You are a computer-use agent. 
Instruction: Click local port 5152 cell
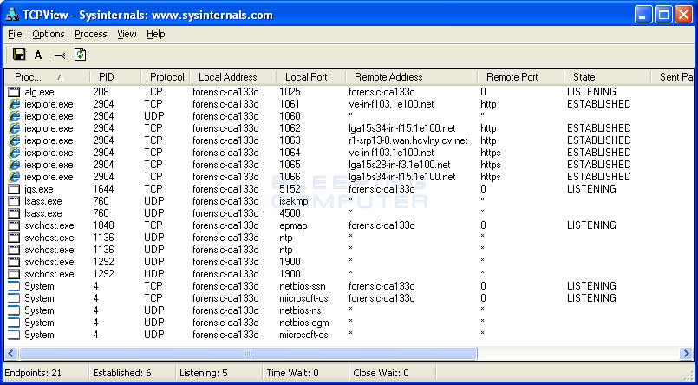click(290, 189)
